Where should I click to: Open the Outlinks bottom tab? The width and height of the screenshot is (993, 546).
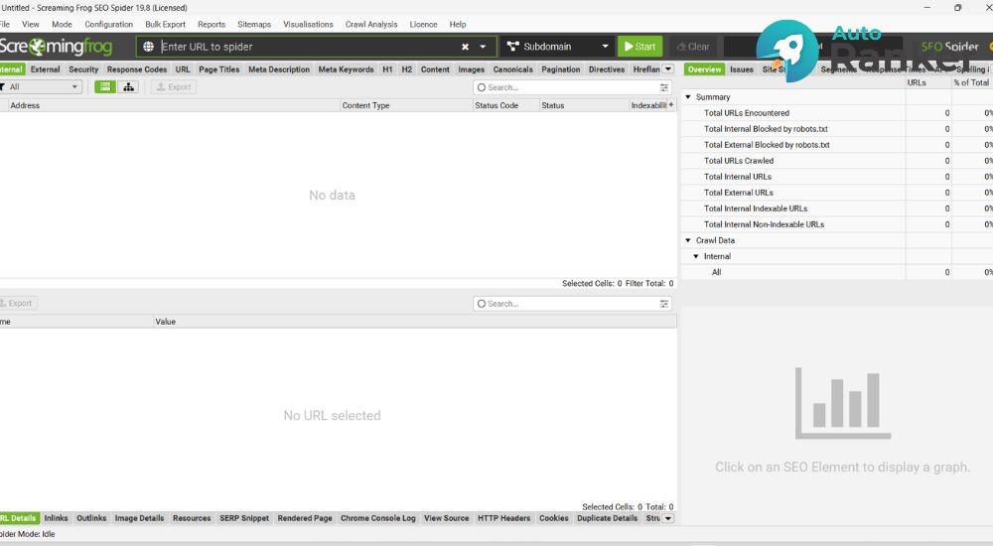coord(91,518)
